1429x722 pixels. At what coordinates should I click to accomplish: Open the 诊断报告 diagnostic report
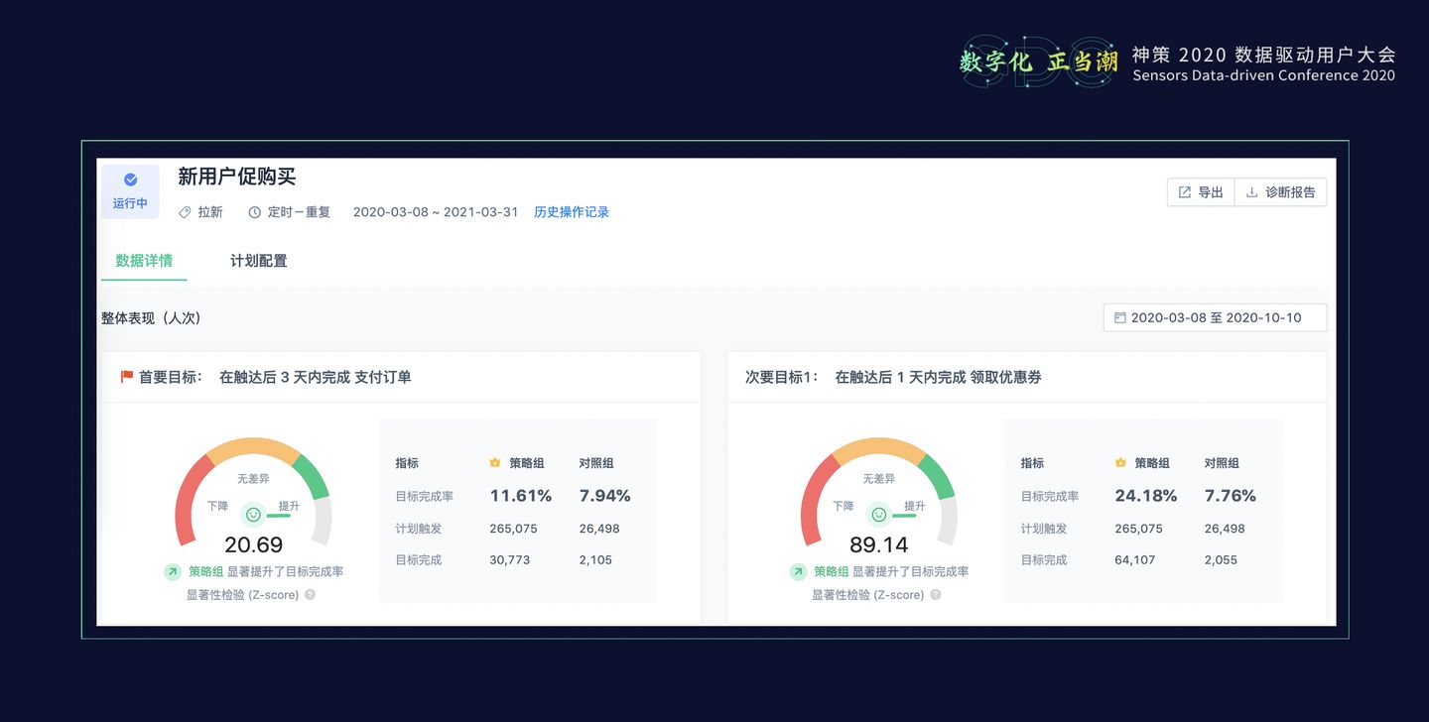1280,192
